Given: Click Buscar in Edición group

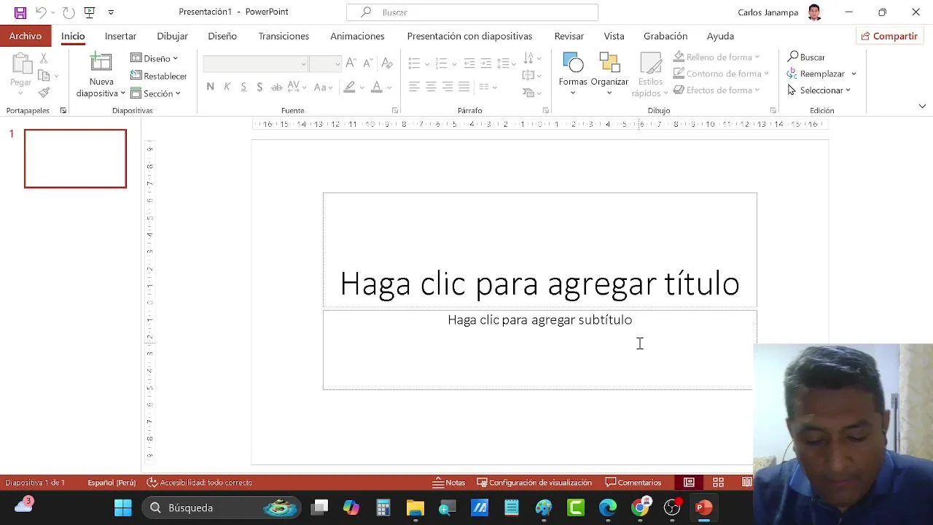Looking at the screenshot, I should click(x=806, y=57).
